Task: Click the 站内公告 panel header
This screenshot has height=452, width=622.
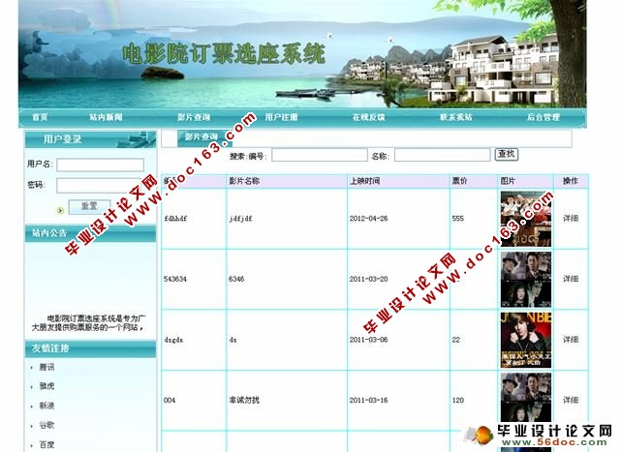Action: point(90,233)
